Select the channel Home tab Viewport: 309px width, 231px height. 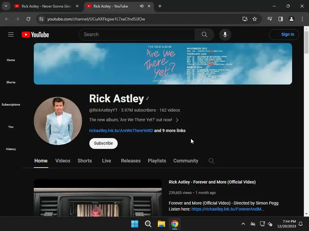pos(41,161)
